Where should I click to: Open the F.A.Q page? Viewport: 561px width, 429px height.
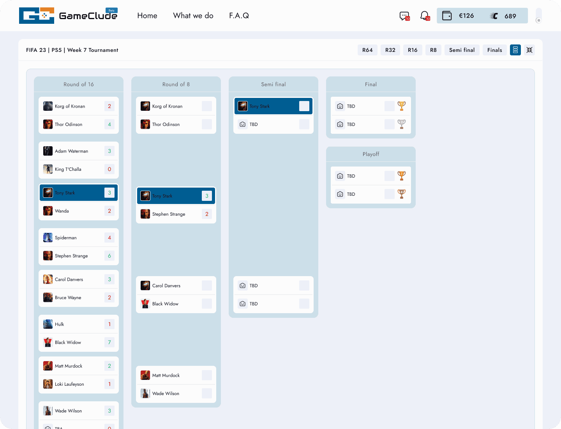click(x=239, y=16)
